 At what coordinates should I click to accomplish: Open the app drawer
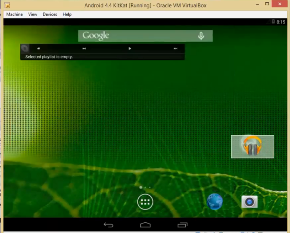click(145, 202)
